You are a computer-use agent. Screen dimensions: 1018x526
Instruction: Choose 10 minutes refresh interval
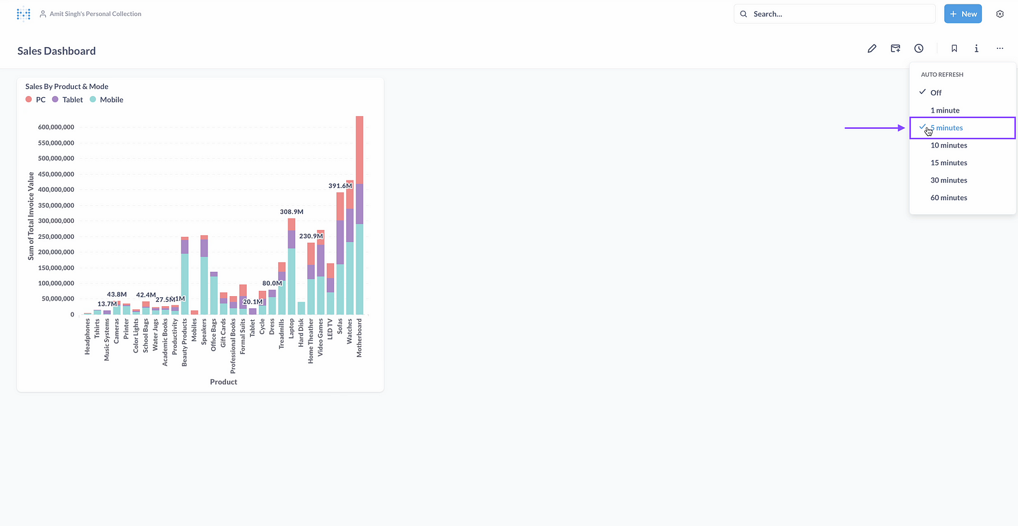[x=949, y=145]
